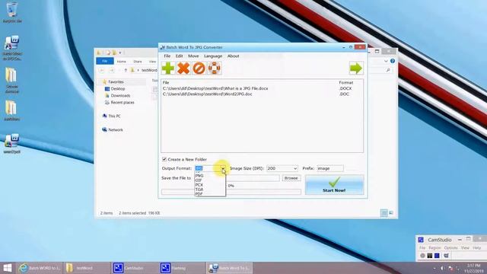
Task: Click the orange Clear List circle icon
Action: pos(199,68)
